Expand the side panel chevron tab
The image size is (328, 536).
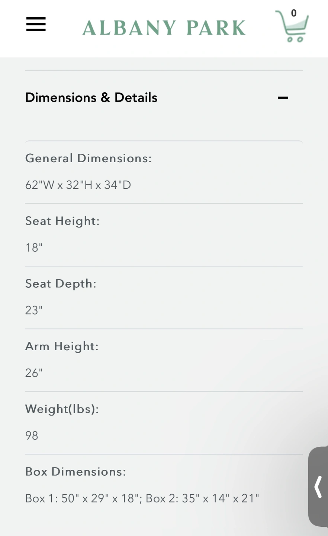pyautogui.click(x=318, y=486)
